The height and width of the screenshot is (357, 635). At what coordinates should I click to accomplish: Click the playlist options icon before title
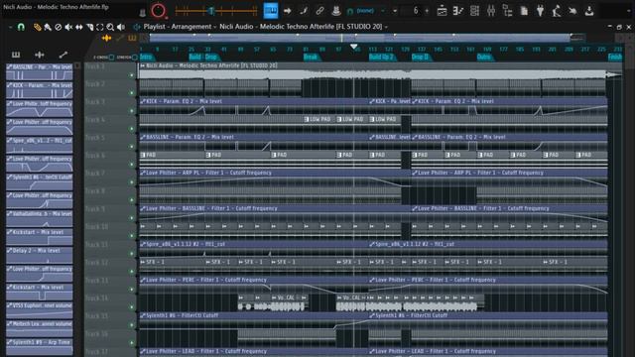(x=137, y=27)
